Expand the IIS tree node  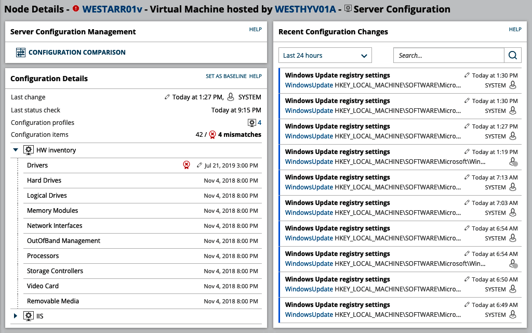pyautogui.click(x=16, y=316)
